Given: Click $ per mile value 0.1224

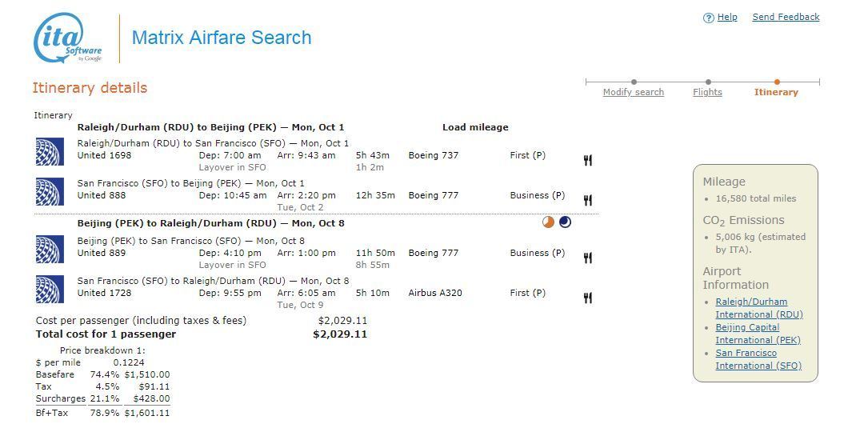Looking at the screenshot, I should point(129,362).
